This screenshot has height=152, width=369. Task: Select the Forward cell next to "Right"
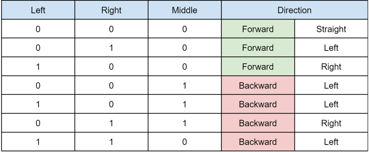[258, 66]
